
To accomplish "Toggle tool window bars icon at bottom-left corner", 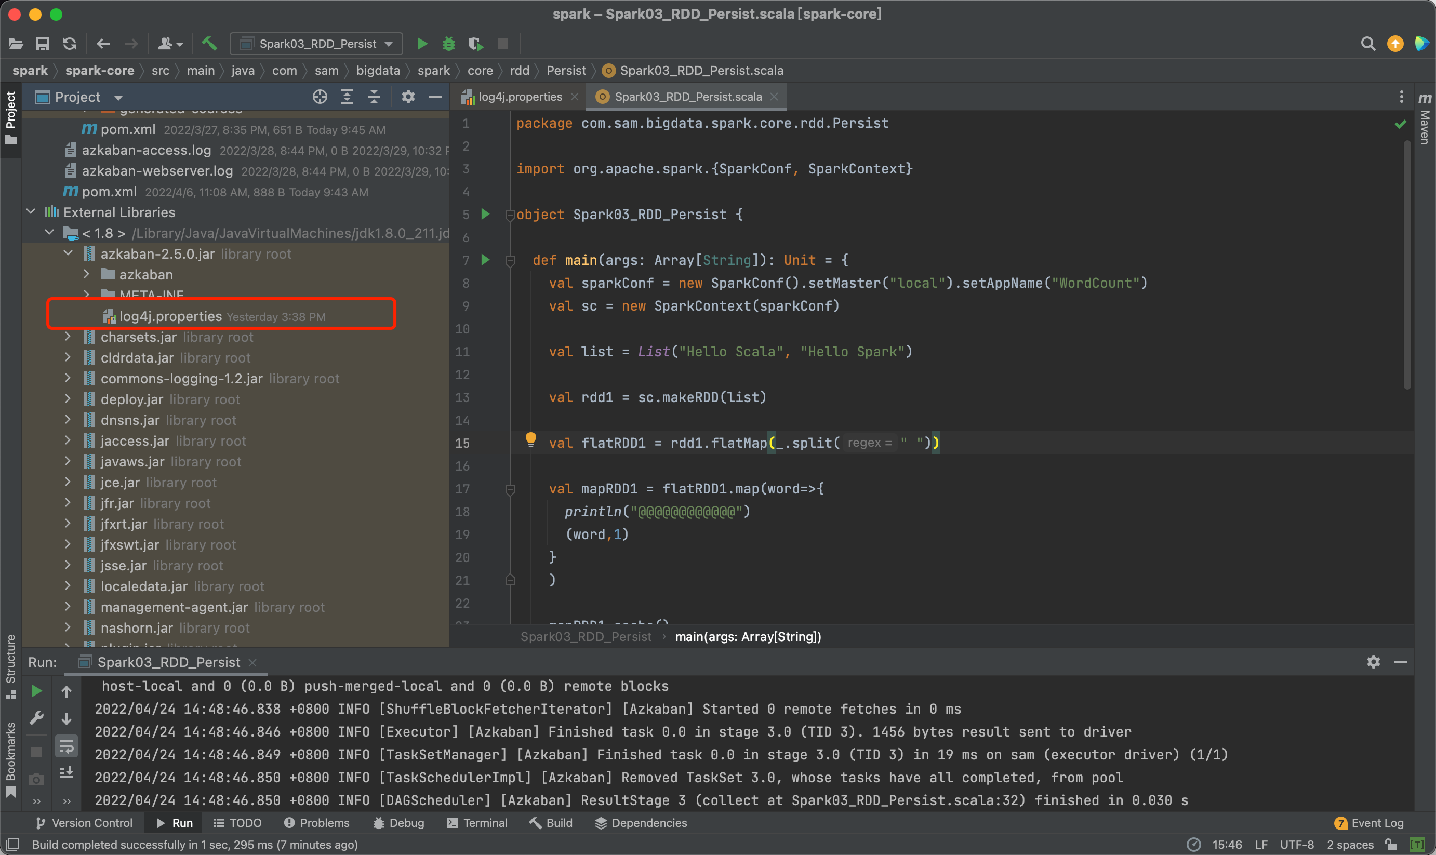I will click(12, 845).
